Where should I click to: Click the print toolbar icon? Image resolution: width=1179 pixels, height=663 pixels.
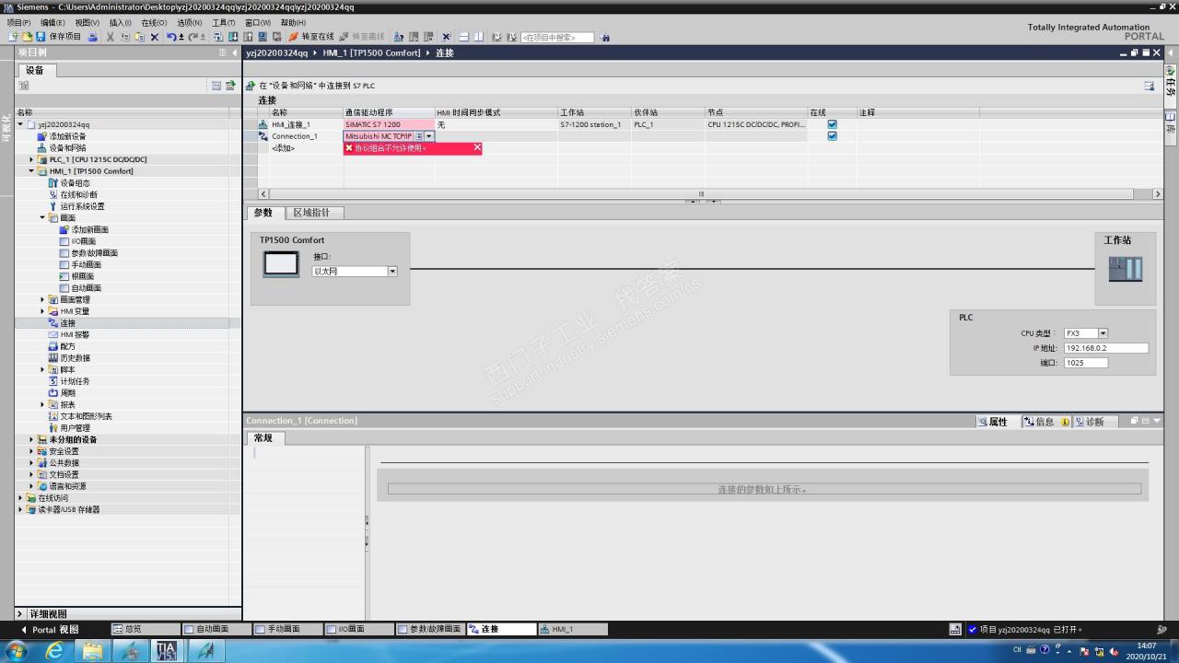92,37
